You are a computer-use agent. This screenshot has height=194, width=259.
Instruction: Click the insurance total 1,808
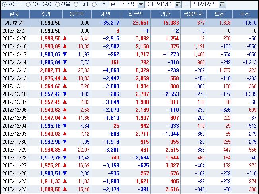pyautogui.click(x=225, y=23)
